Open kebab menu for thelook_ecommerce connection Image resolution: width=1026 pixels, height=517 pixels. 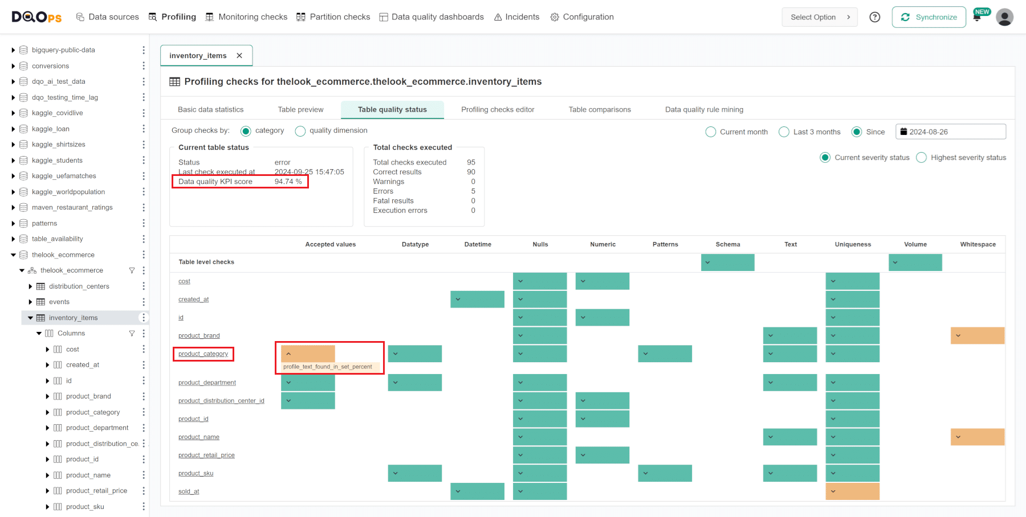(144, 255)
